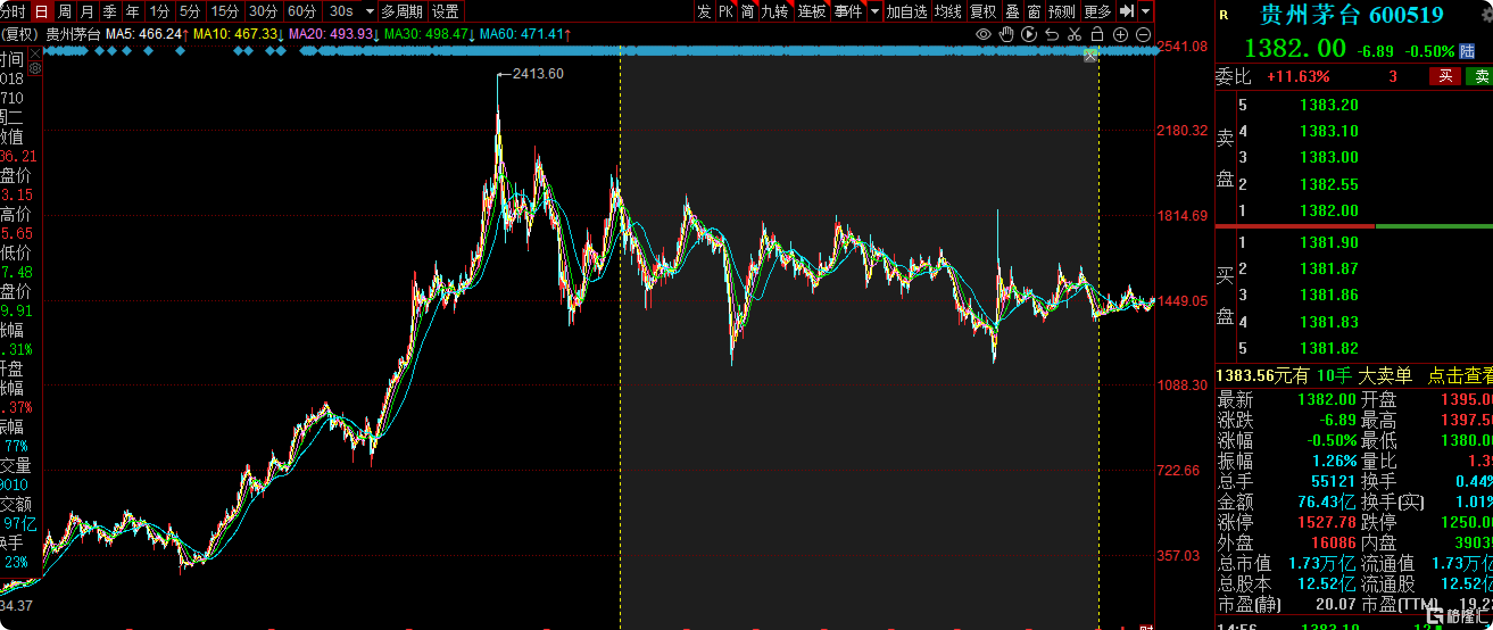
Task: Click the sell level 1 price 1382.00
Action: point(1329,210)
